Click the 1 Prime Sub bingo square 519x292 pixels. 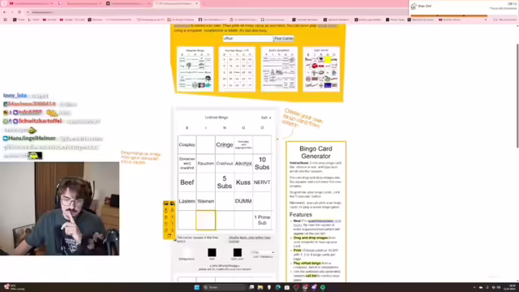pyautogui.click(x=262, y=220)
